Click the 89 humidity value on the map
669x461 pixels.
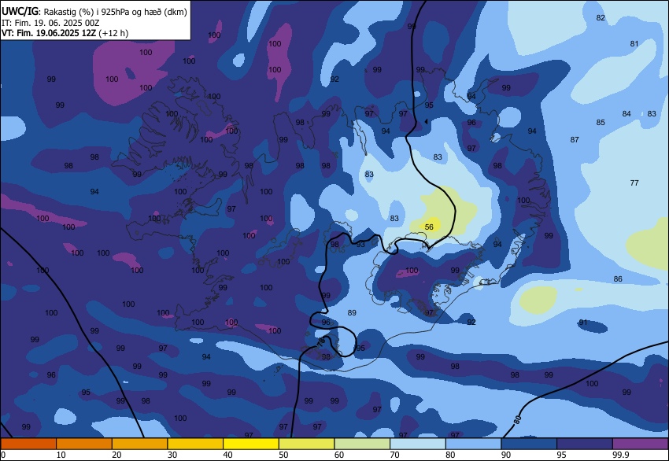352,312
